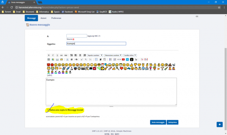227x135 pixels.
Task: Insert Vimeo video button
Action: point(127,59)
